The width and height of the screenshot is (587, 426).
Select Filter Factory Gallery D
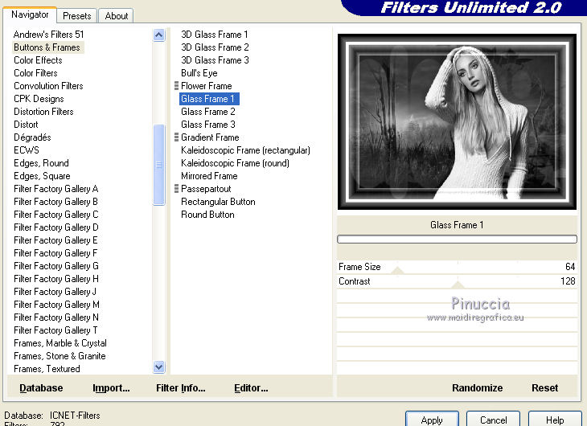(56, 227)
